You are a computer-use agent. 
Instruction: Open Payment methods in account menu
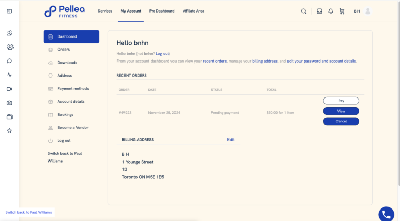click(73, 89)
